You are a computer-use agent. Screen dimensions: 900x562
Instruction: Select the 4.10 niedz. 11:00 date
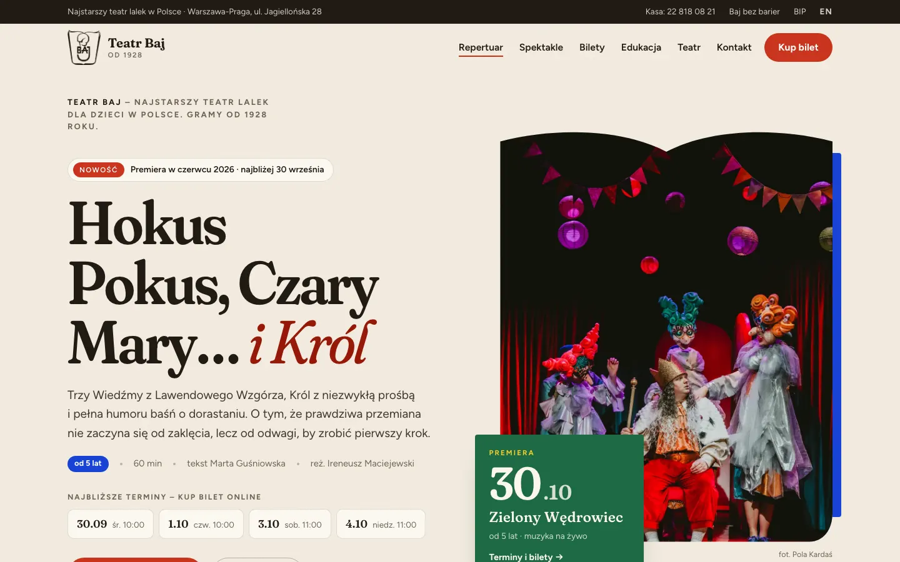381,524
